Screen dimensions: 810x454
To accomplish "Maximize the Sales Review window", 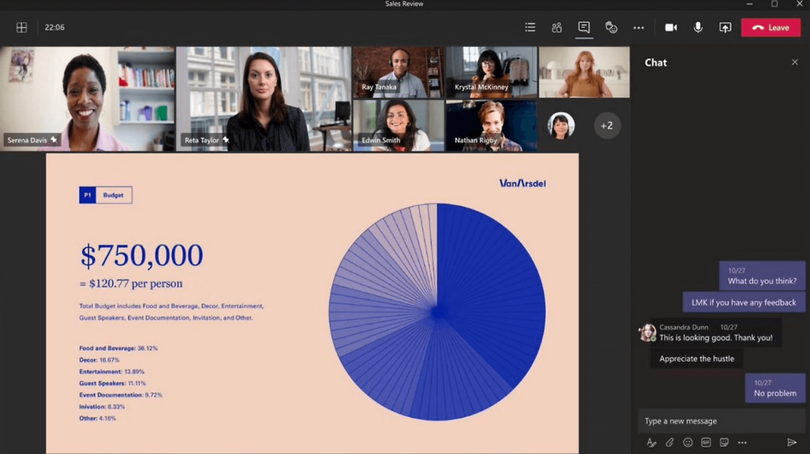I will [774, 4].
